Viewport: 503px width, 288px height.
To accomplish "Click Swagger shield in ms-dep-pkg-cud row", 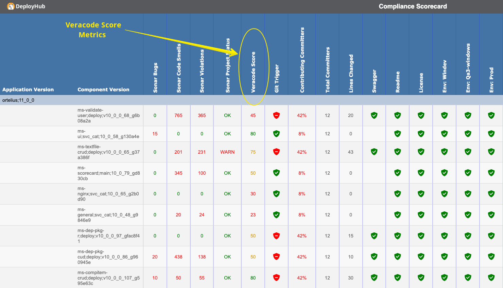I will pyautogui.click(x=374, y=257).
